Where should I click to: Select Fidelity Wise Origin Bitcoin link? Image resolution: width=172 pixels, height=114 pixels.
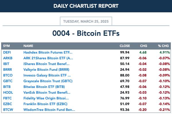[46, 98]
